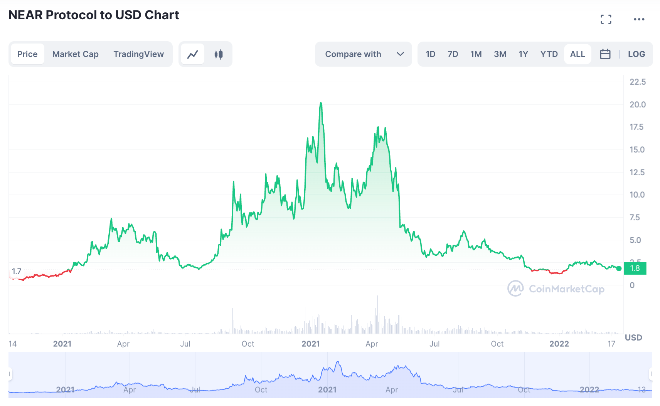Viewport: 660px width, 406px height.
Task: Click the USD currency label
Action: click(633, 337)
